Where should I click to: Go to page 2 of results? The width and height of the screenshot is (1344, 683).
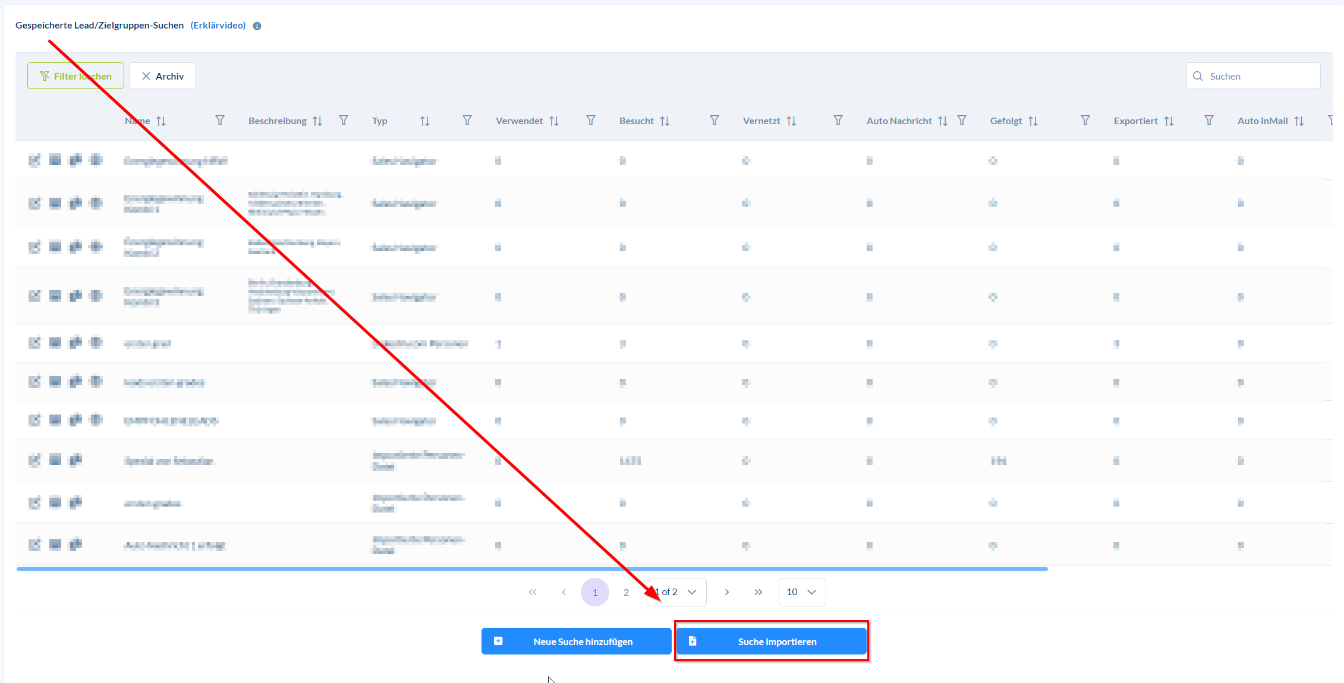[x=626, y=592]
